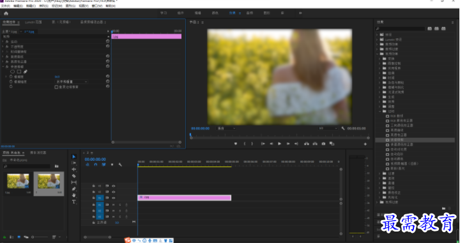Viewport: 460px width, 243px height.
Task: Click the 32-bit color effects filter icon
Action: click(436, 29)
